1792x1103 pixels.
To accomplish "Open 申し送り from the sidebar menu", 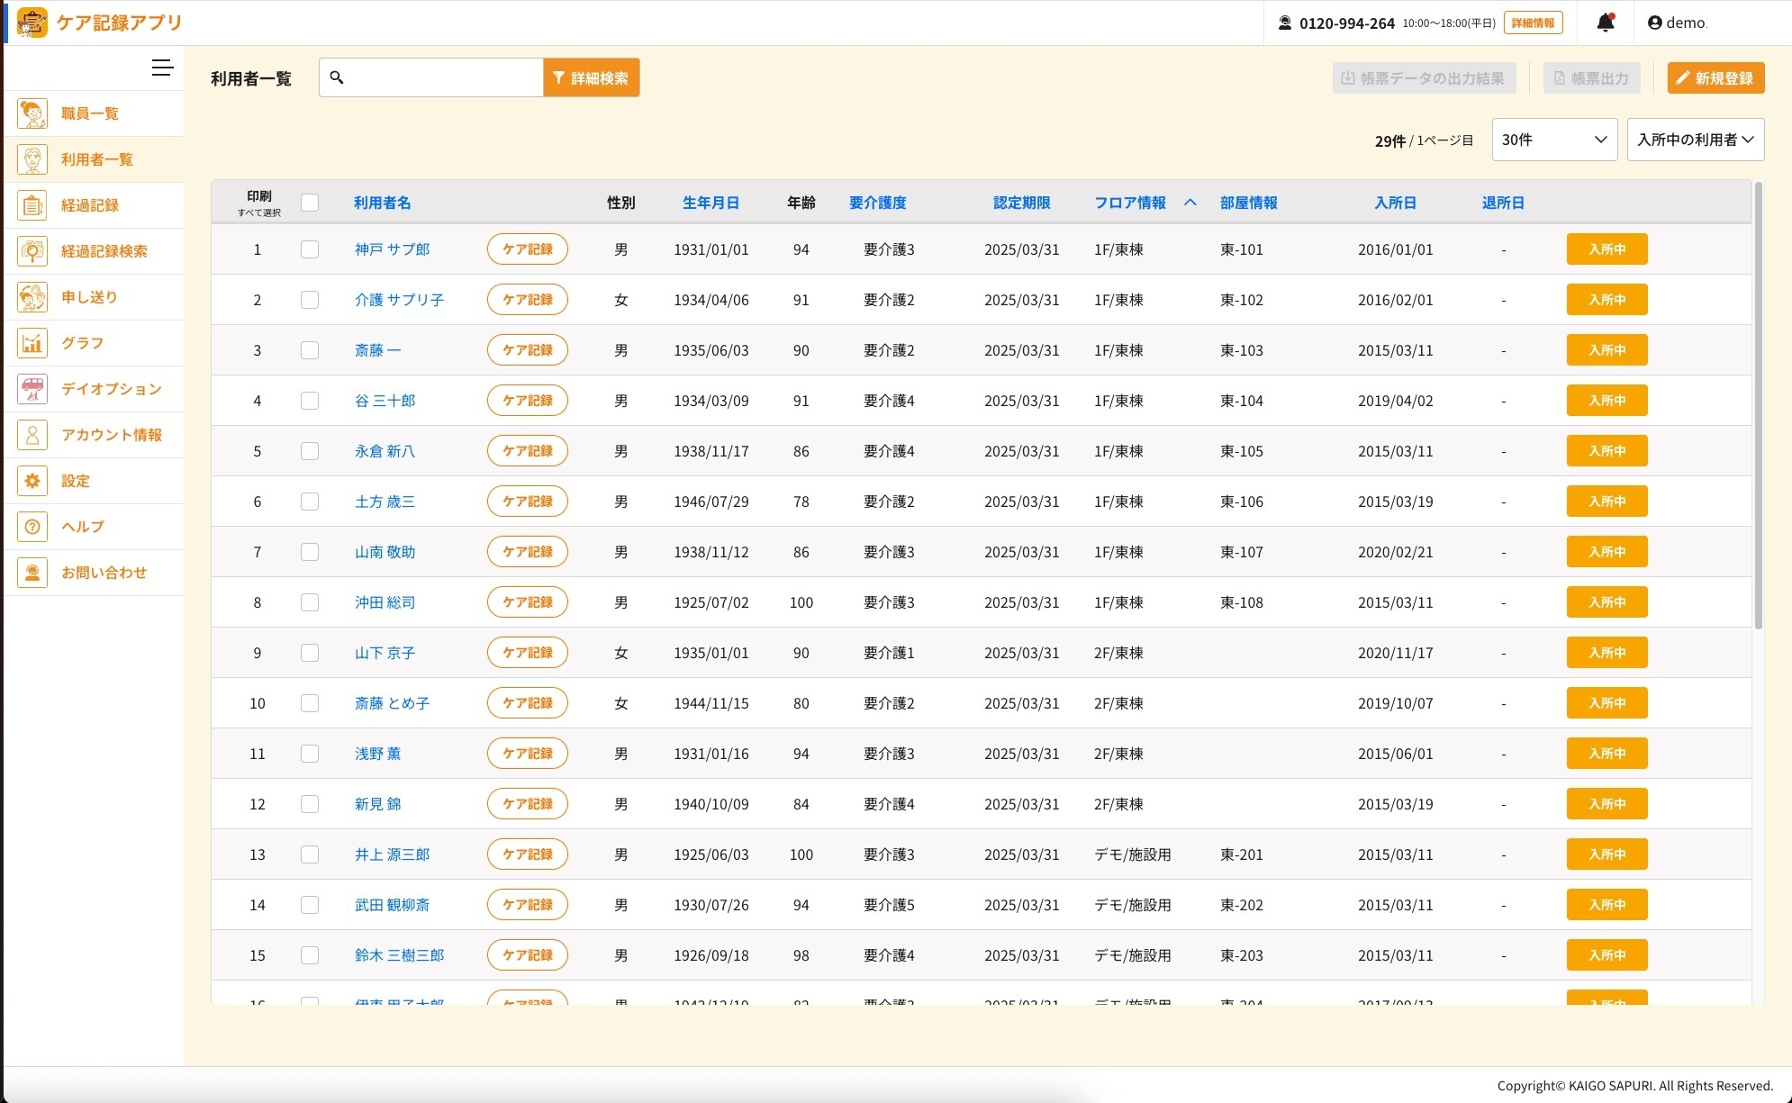I will (94, 297).
